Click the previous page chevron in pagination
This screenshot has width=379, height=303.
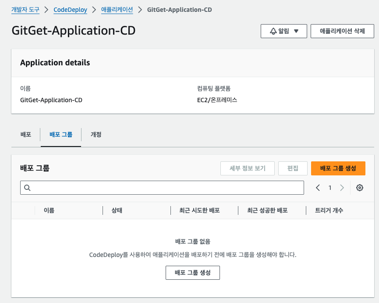click(318, 188)
